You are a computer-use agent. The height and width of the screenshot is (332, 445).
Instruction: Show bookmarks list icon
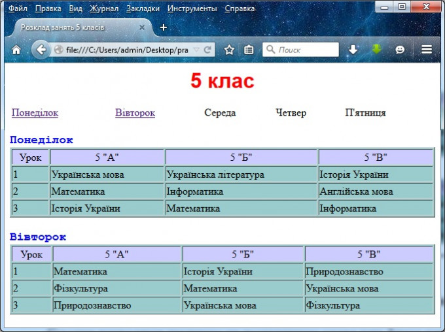tap(249, 50)
